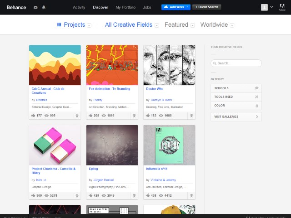Image resolution: width=291 pixels, height=218 pixels.
Task: Open author link Violaine & Jeremy
Action: coord(163,180)
